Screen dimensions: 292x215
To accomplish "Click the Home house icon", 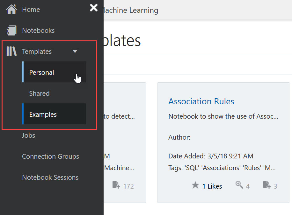I will (x=11, y=9).
